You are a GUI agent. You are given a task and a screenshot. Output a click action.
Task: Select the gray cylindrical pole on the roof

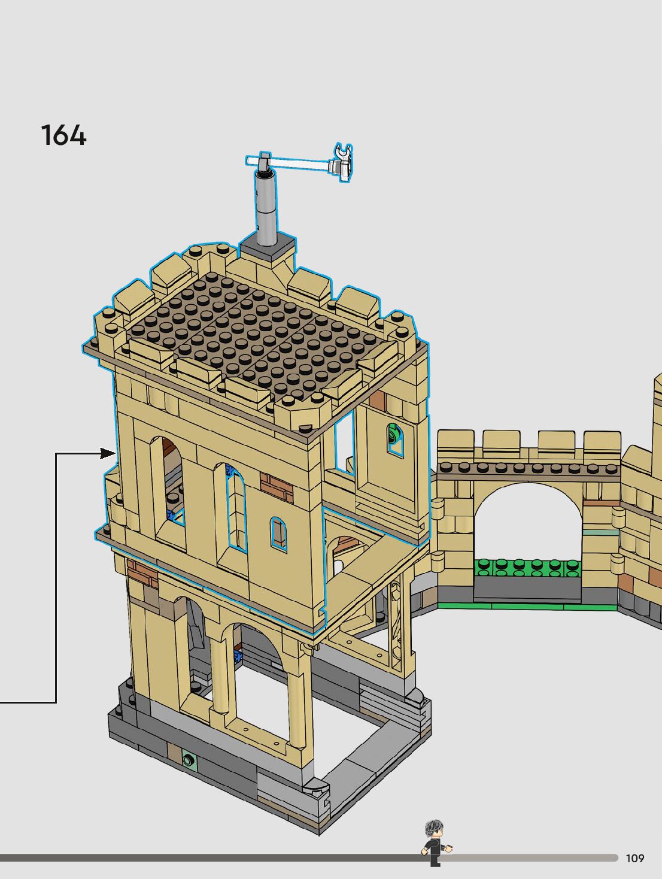pyautogui.click(x=265, y=207)
